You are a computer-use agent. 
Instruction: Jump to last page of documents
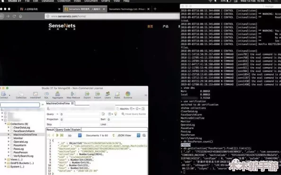click(62, 135)
